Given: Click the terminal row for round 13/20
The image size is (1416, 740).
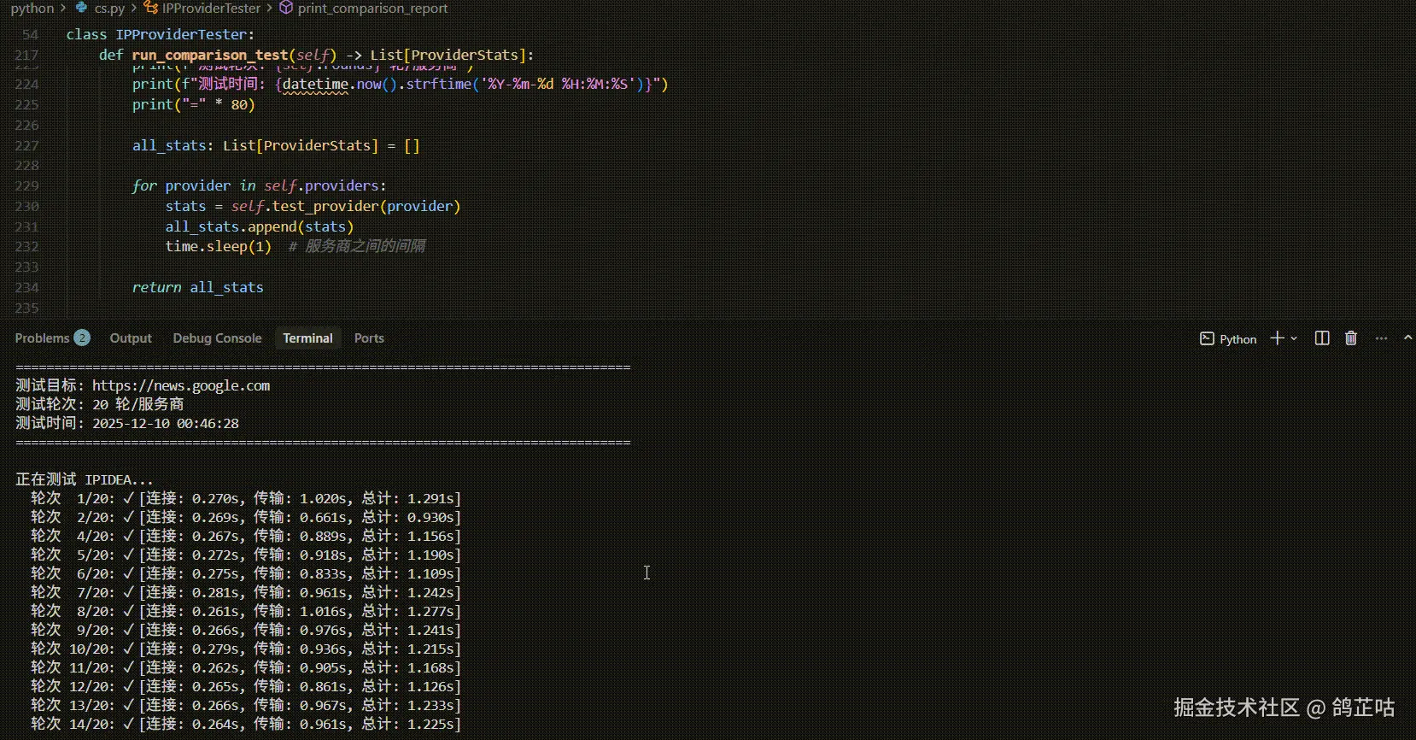Looking at the screenshot, I should [x=246, y=705].
